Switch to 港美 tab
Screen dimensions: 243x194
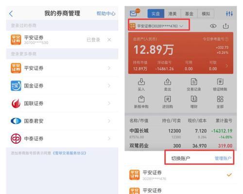[x=173, y=14]
